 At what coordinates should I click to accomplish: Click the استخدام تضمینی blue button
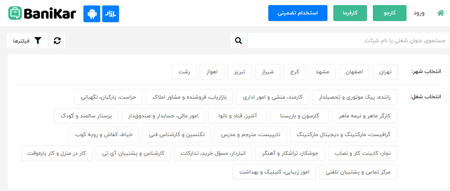(x=298, y=13)
